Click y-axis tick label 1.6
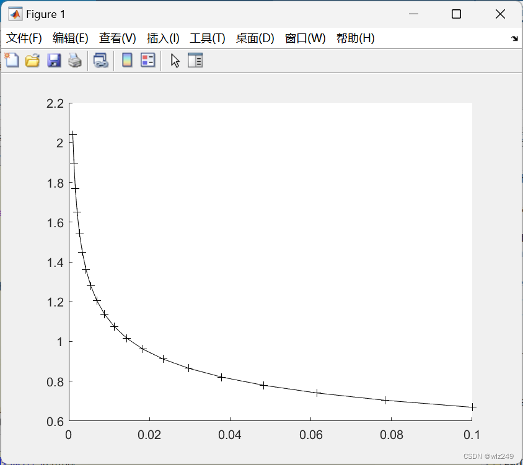The width and height of the screenshot is (523, 465). [55, 223]
